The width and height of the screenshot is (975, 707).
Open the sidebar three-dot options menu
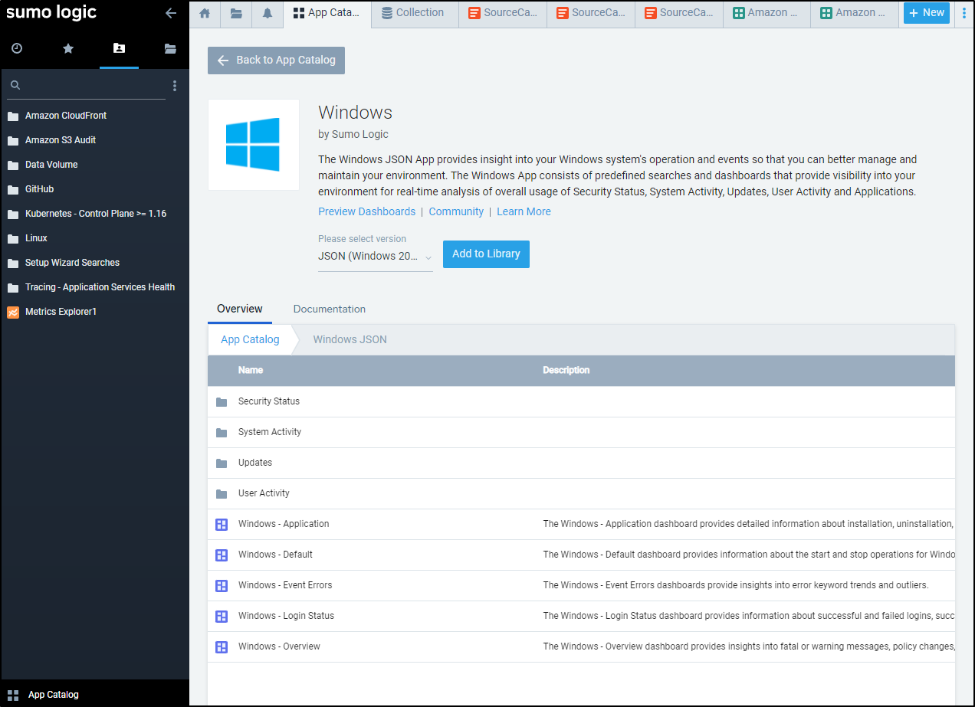(x=175, y=86)
